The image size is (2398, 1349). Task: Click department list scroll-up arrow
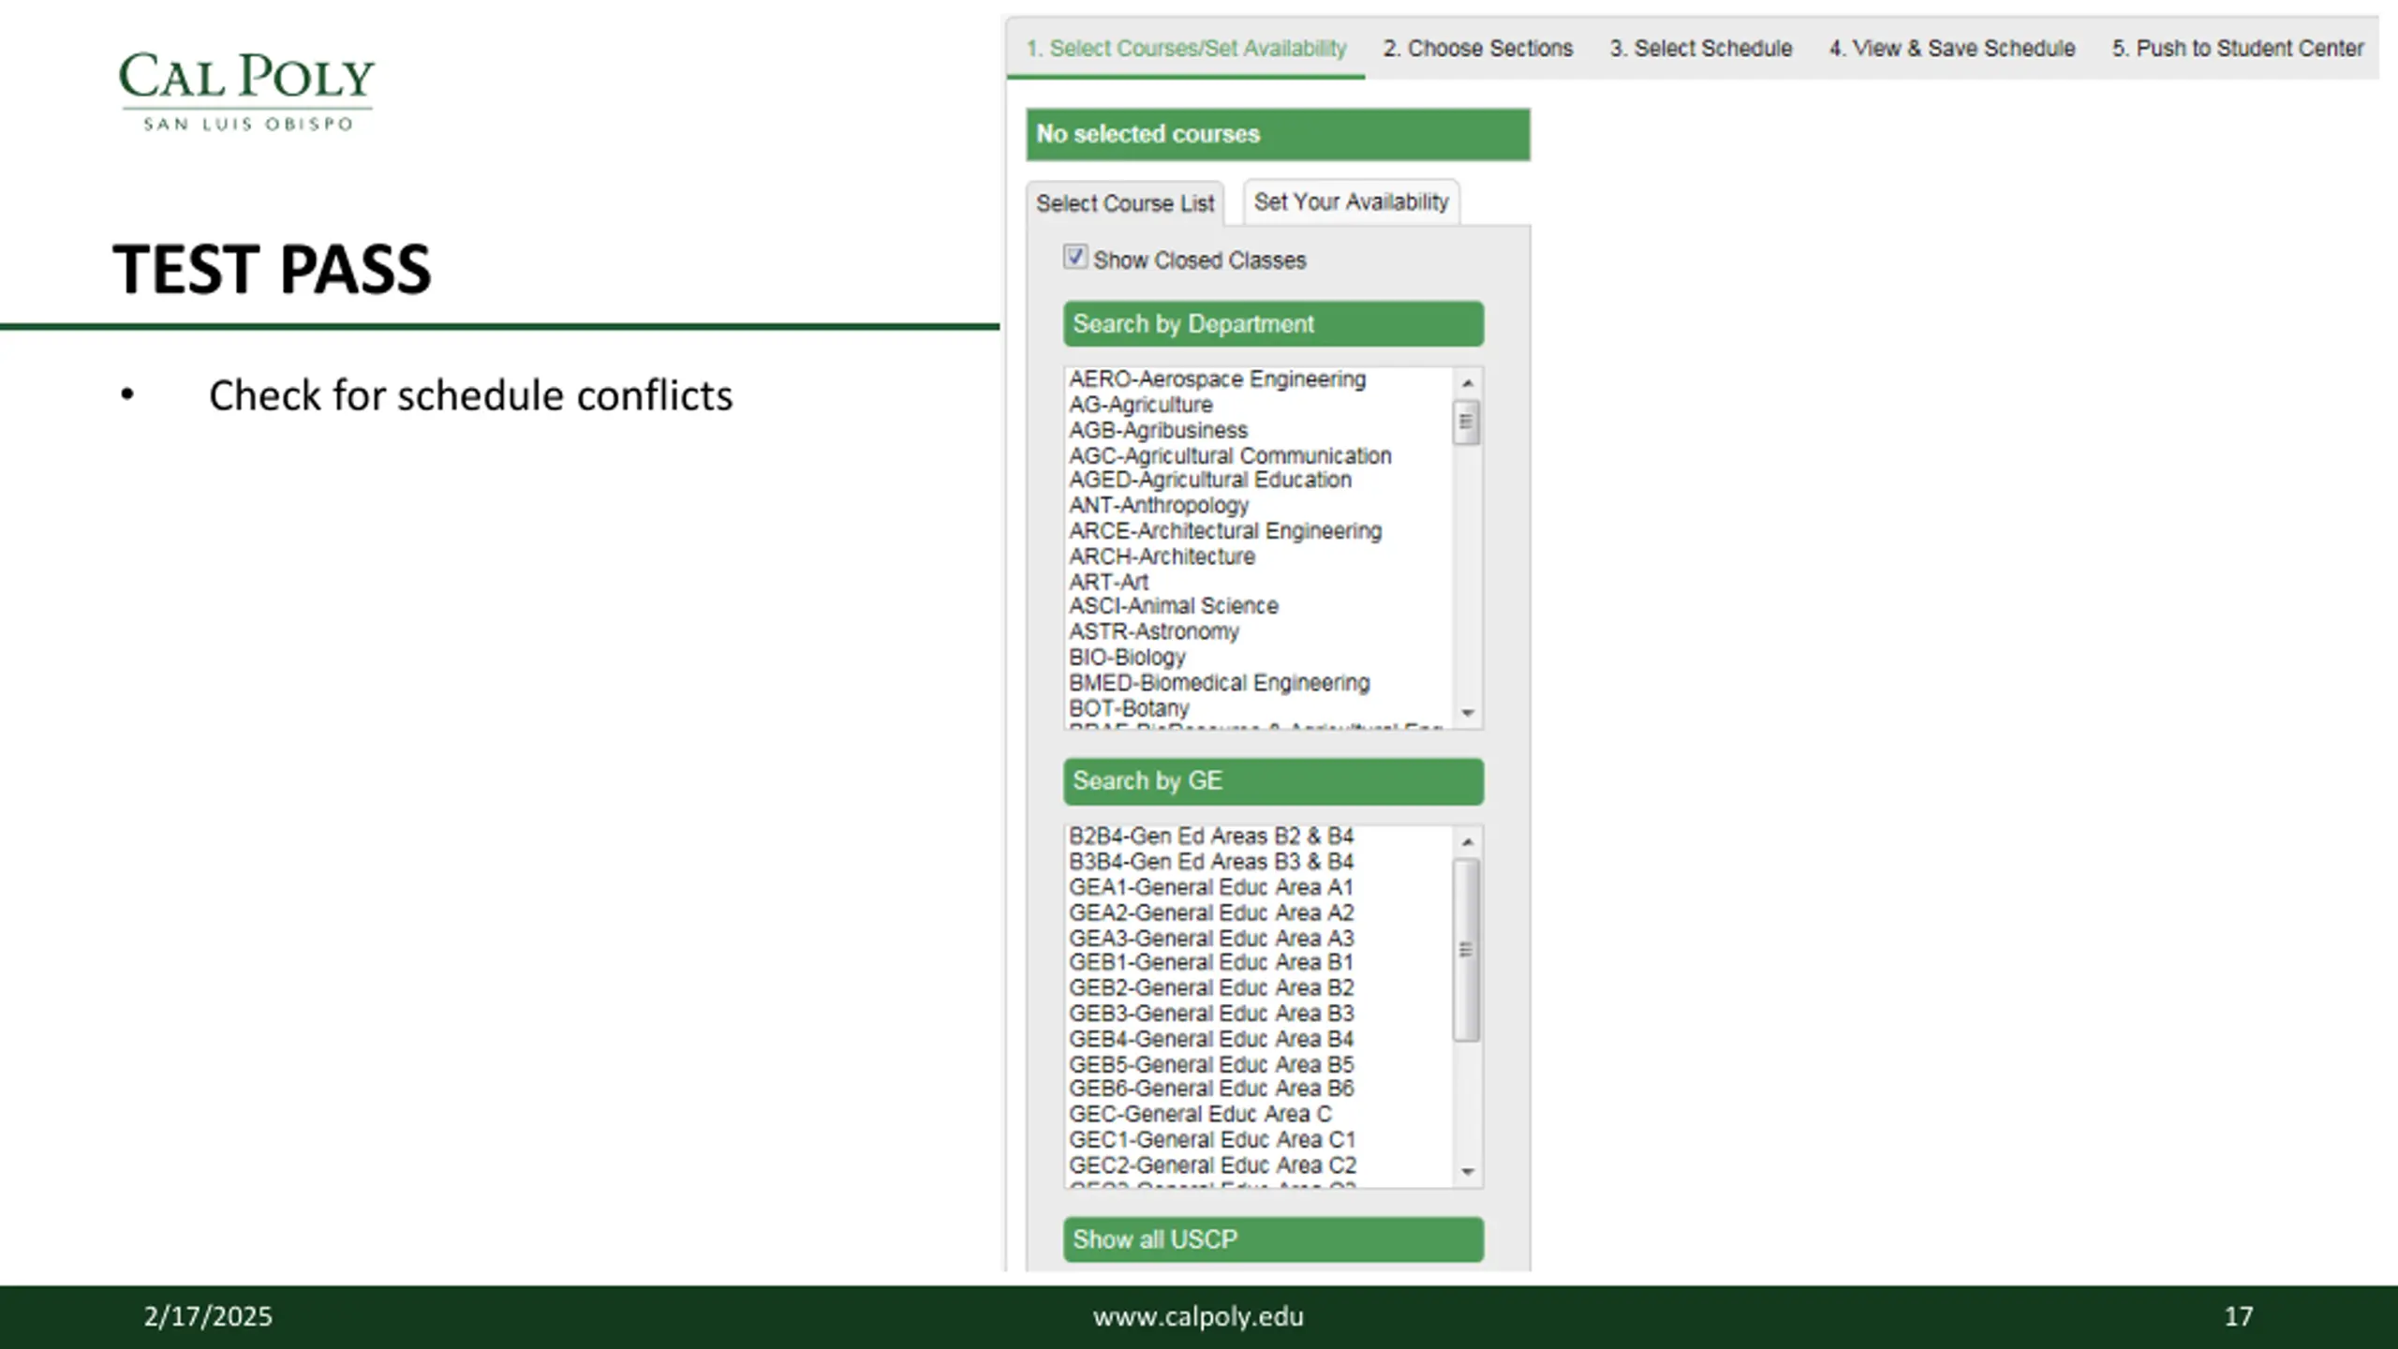(x=1467, y=382)
